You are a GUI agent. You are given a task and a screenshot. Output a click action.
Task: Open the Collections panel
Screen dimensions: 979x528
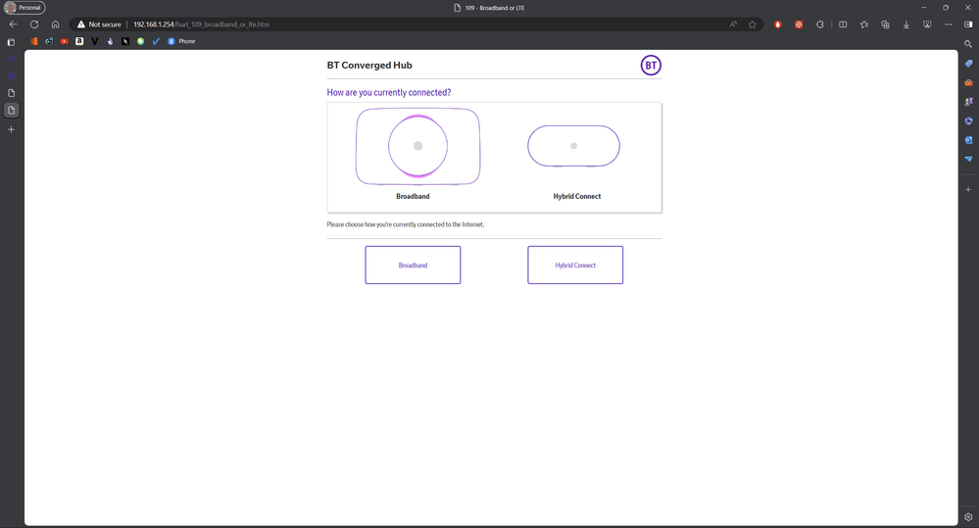pyautogui.click(x=885, y=24)
